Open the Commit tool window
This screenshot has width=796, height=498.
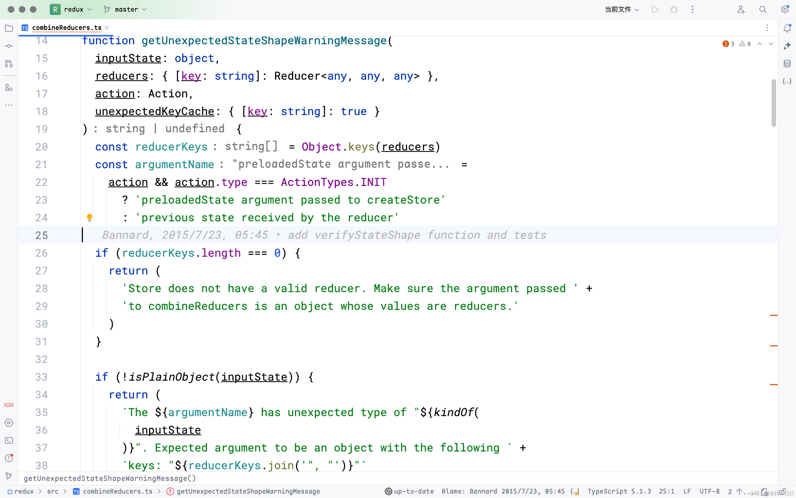[x=9, y=46]
